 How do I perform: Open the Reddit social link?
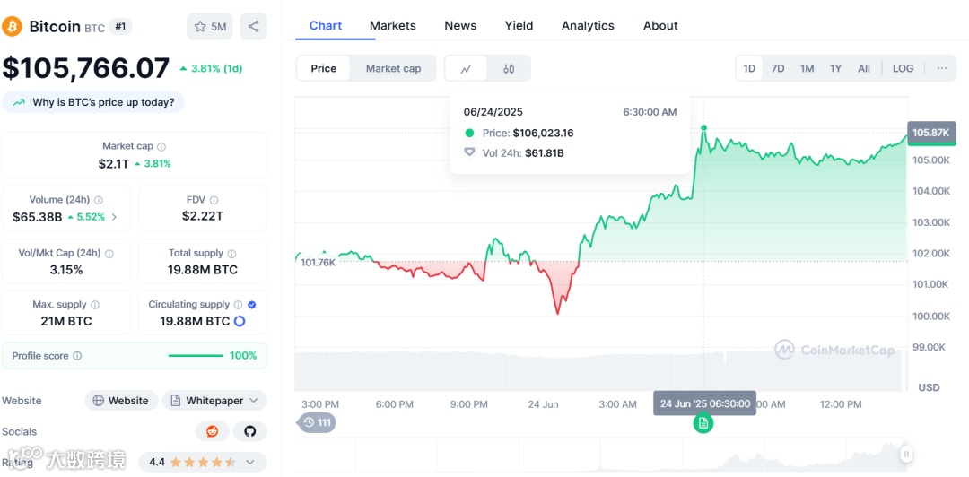coord(213,431)
